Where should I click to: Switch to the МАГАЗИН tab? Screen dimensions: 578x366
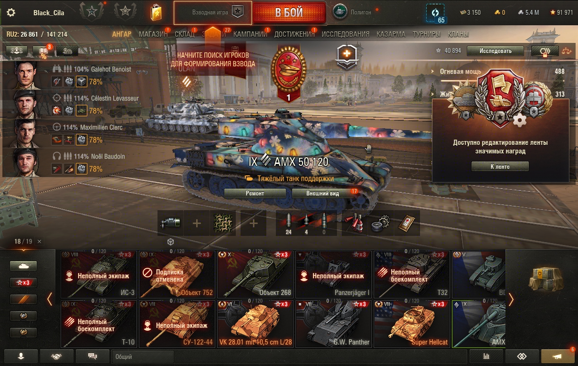(x=153, y=34)
